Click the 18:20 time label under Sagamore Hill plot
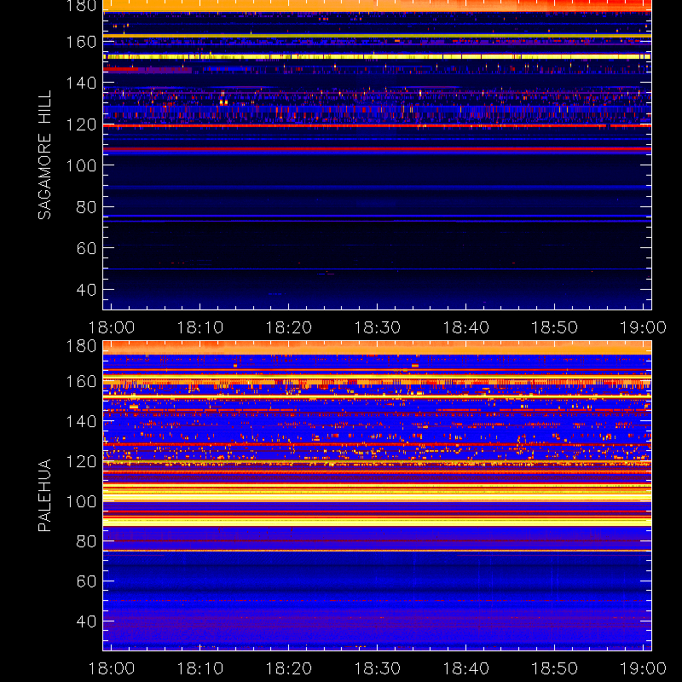Viewport: 682px width, 682px height. click(x=288, y=327)
